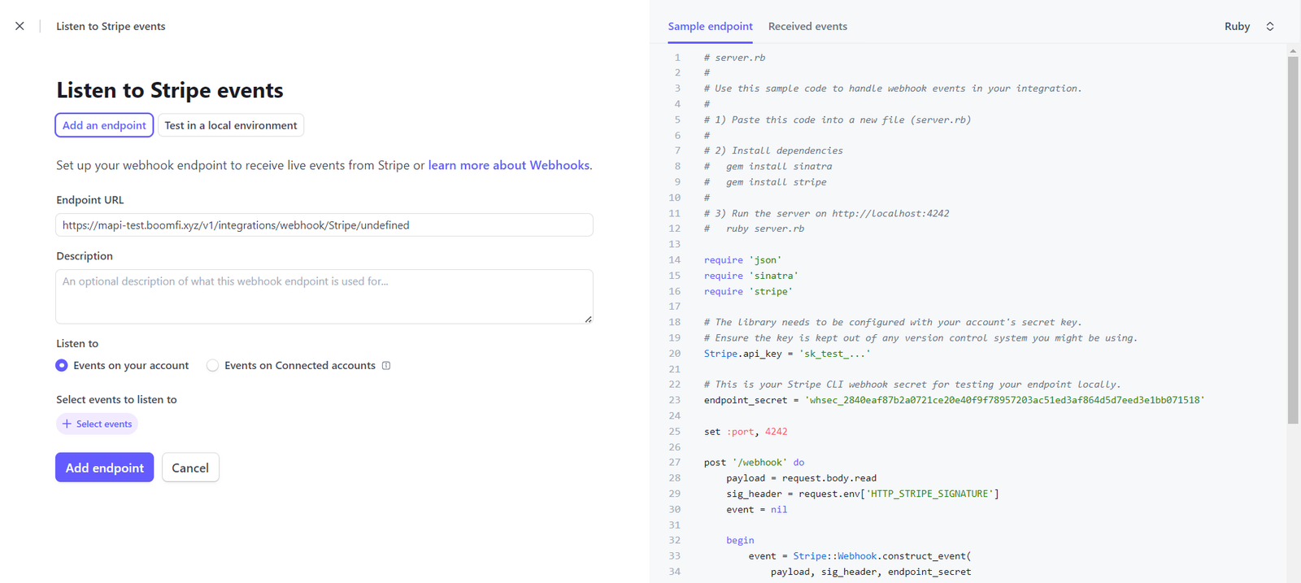Viewport: 1301px width, 583px height.
Task: Click the "set :port, 4242" line
Action: (746, 432)
